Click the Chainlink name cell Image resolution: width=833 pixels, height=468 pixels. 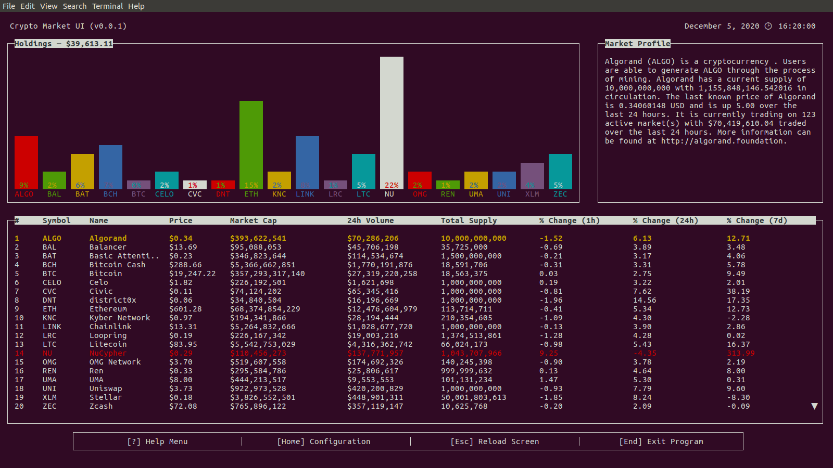point(110,327)
